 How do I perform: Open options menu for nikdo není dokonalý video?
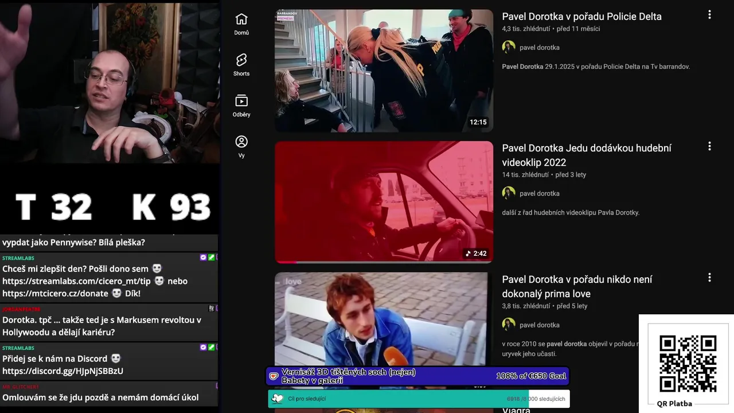(x=709, y=278)
